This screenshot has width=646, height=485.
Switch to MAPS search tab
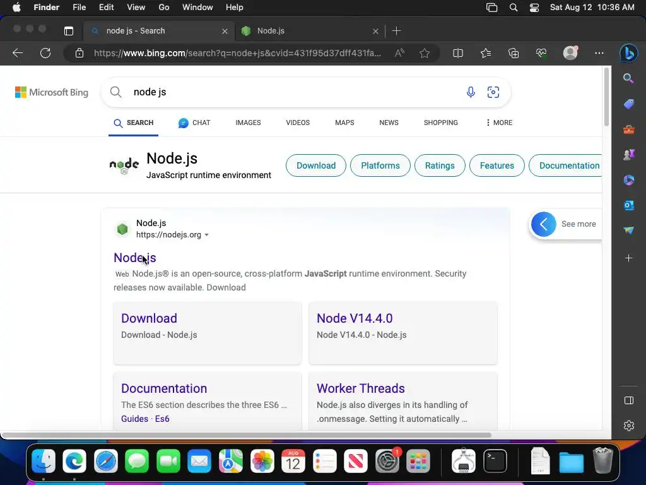[x=344, y=123]
